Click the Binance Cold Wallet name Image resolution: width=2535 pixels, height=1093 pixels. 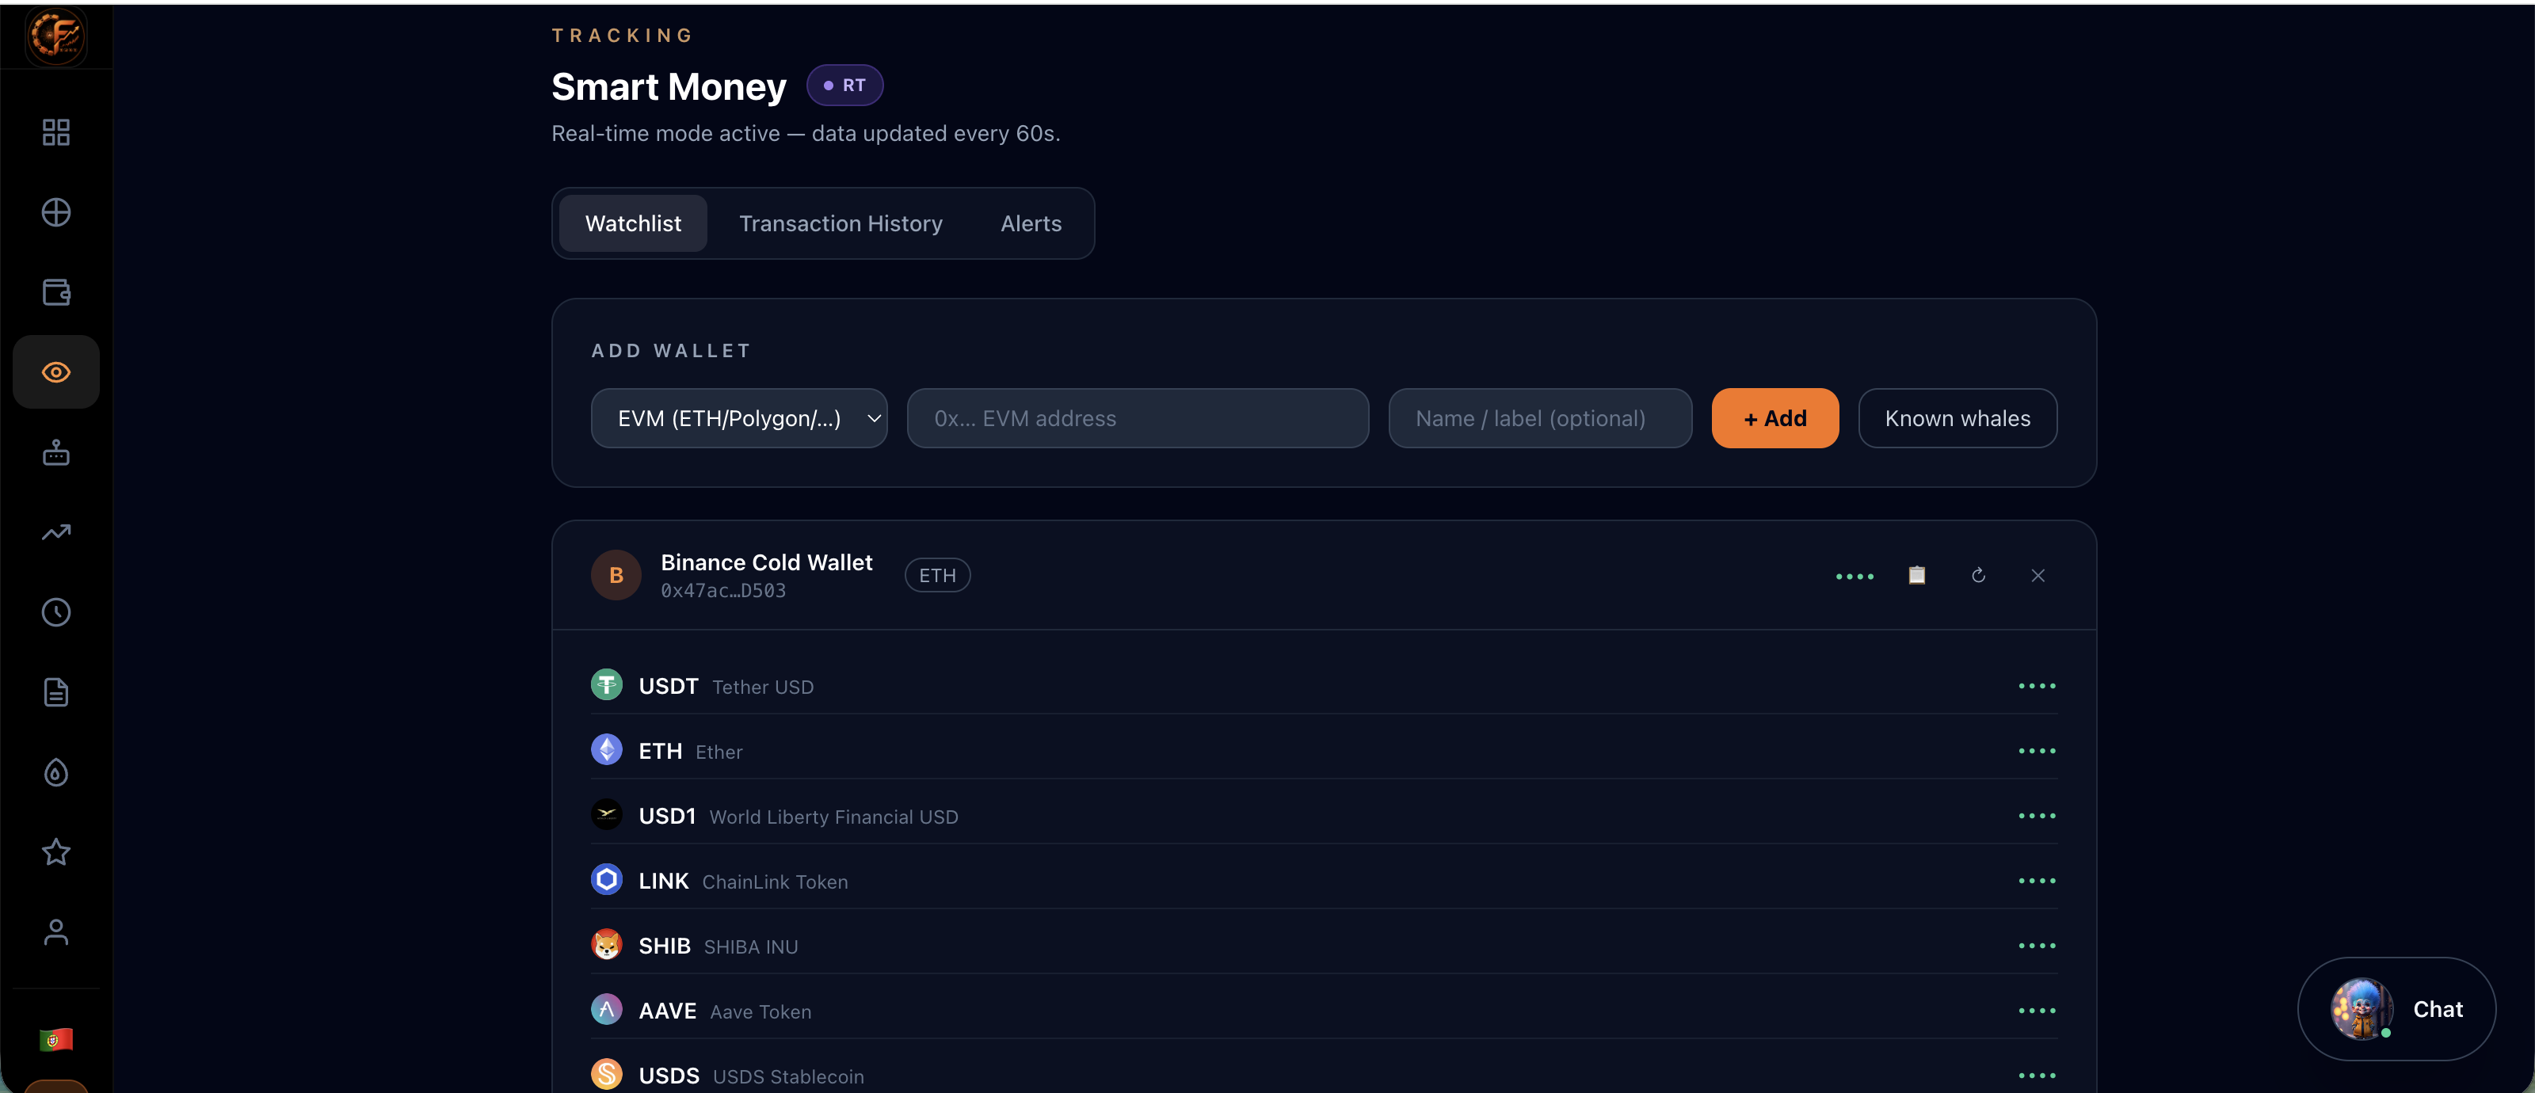click(765, 562)
